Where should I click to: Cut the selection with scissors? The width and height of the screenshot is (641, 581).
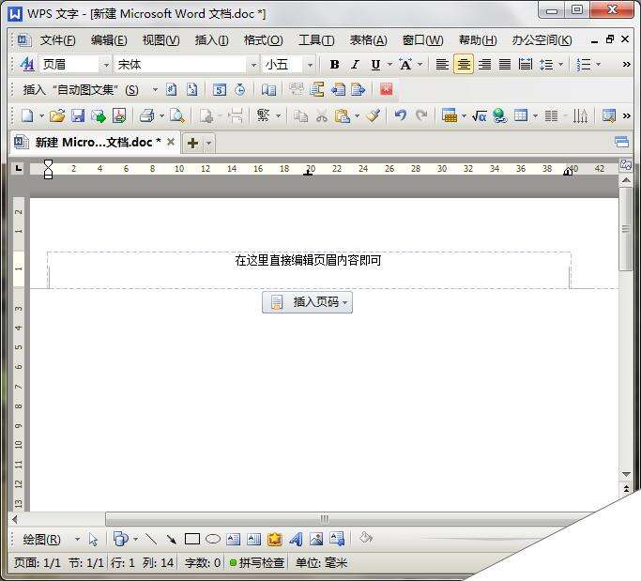[x=322, y=116]
